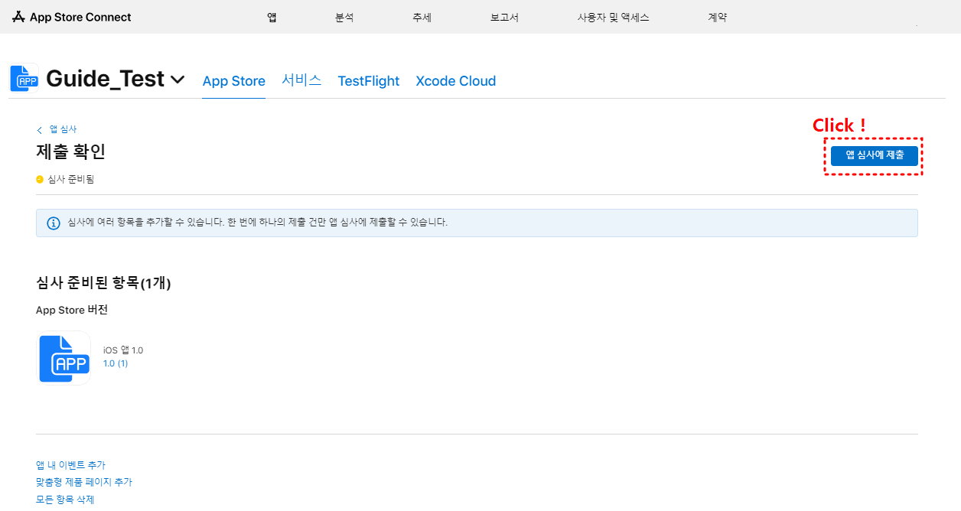Image resolution: width=961 pixels, height=511 pixels.
Task: Switch to the App Store tab
Action: [233, 81]
